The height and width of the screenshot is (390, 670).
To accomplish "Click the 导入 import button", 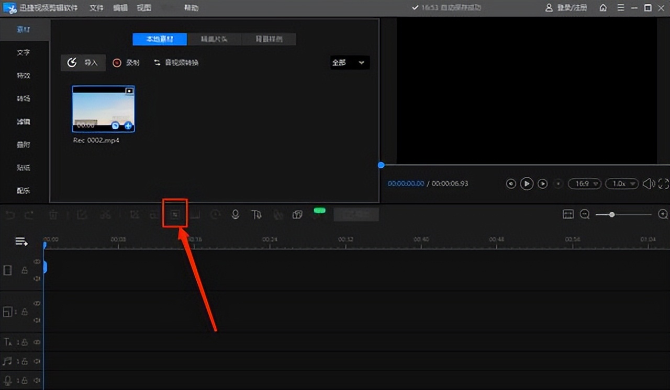I will click(83, 63).
